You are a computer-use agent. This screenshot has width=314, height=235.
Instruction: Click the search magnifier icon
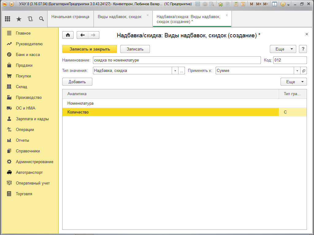[x=41, y=19]
